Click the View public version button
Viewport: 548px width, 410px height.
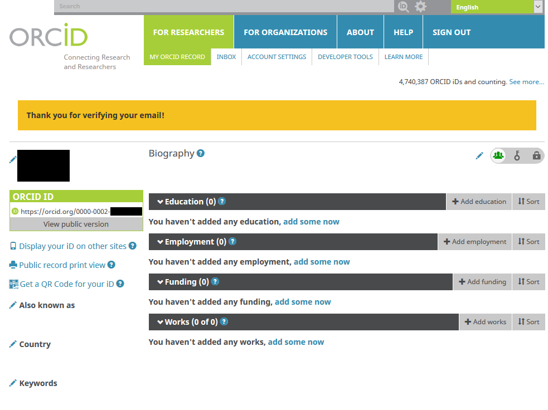76,224
